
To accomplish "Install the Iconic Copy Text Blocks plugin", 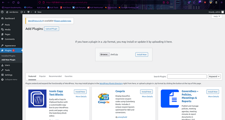I will pyautogui.click(x=80, y=92).
